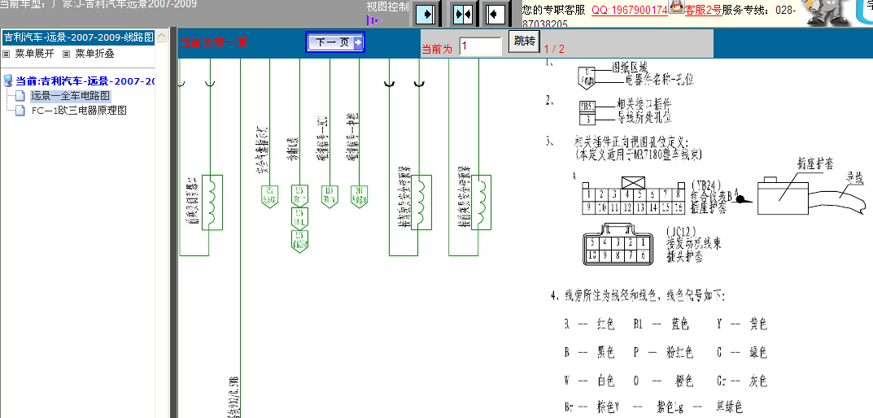Screen dimensions: 873x418
Task: Focus the page number input field
Action: [481, 46]
